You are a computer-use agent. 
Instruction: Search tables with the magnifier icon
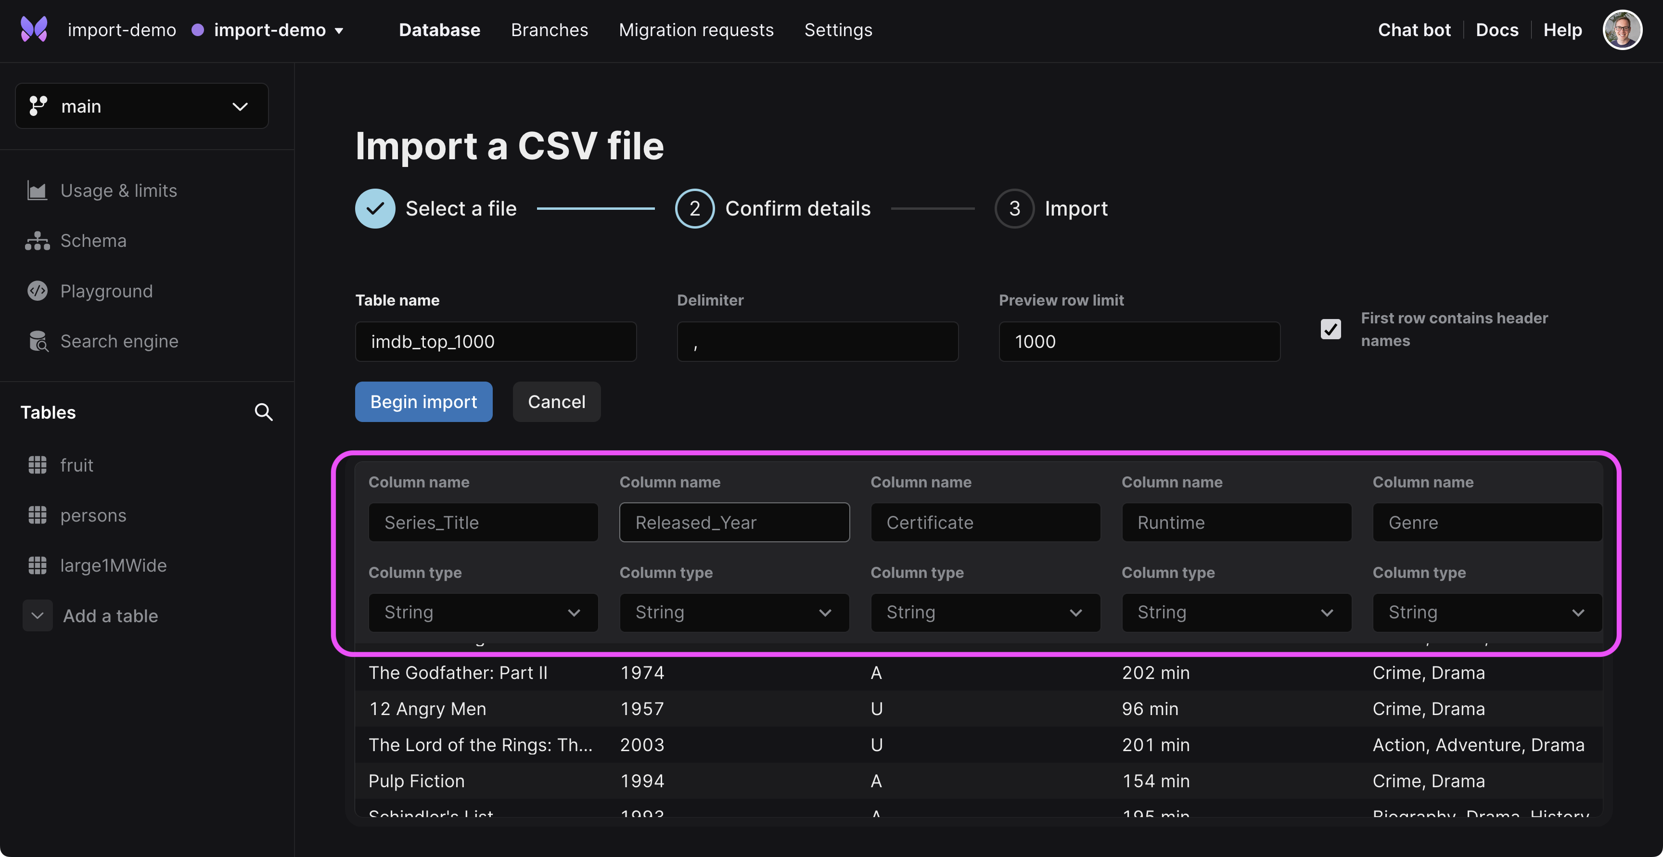(x=263, y=412)
